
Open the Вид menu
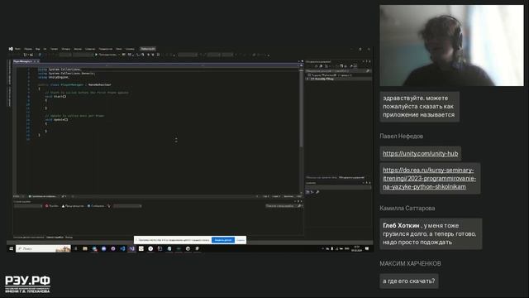(37, 49)
